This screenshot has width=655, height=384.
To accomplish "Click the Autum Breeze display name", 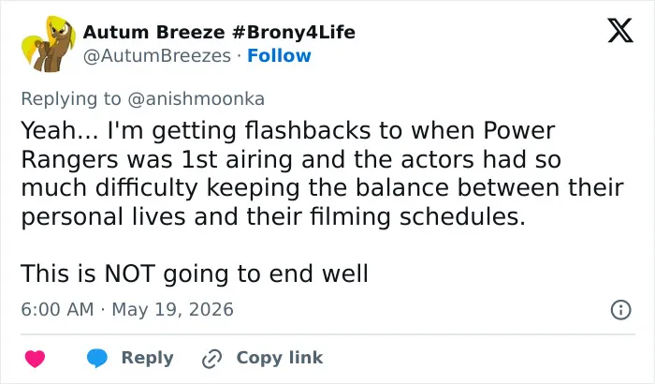I will 154,32.
